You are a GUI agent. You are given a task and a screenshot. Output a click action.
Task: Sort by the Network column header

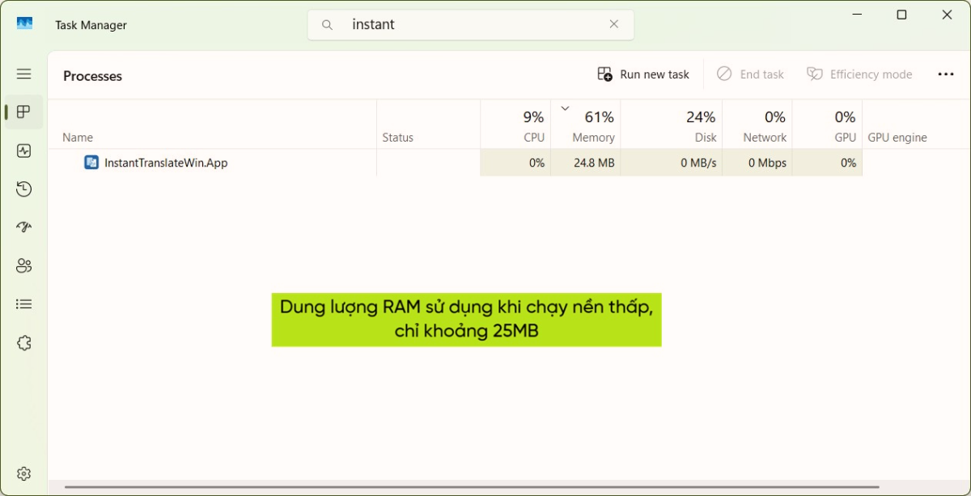(757, 125)
